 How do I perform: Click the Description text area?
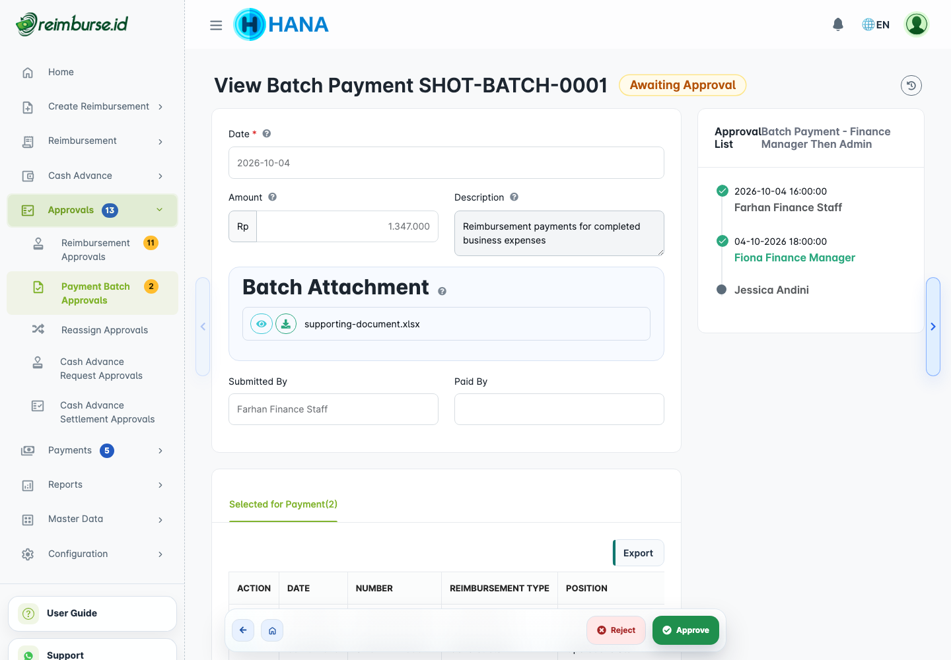[559, 233]
